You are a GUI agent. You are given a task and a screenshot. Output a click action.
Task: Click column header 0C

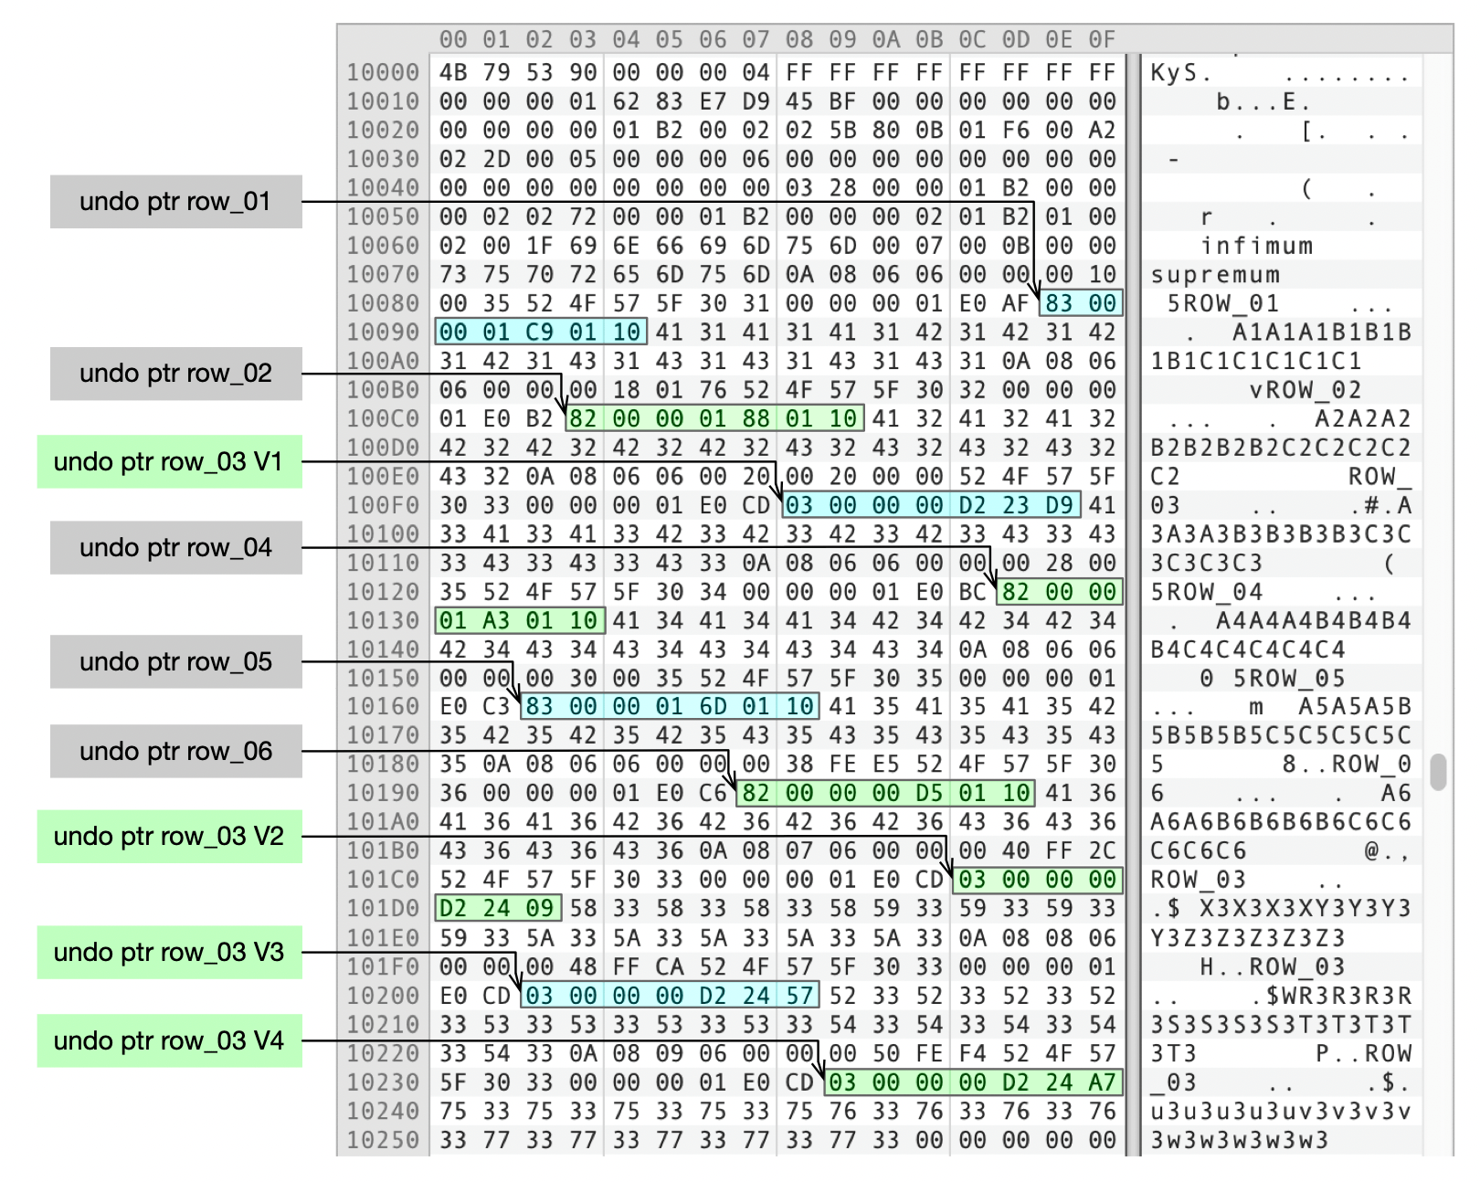pos(972,39)
